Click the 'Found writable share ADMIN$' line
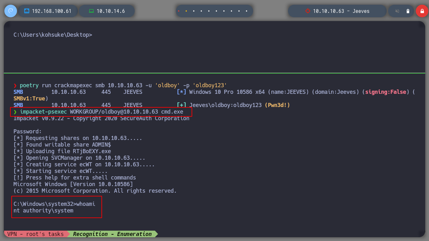Image resolution: width=429 pixels, height=241 pixels. point(62,145)
